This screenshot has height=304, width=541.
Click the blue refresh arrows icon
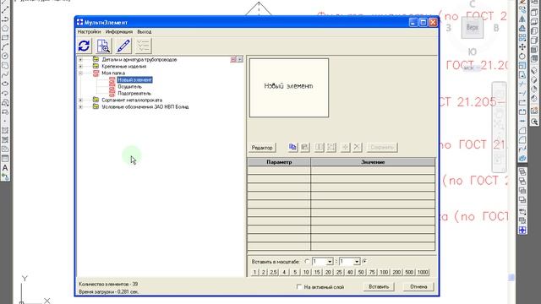84,46
